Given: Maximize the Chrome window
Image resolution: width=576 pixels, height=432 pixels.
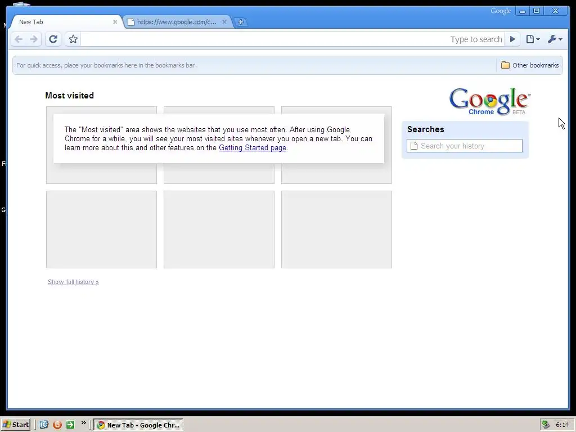Looking at the screenshot, I should (x=536, y=11).
